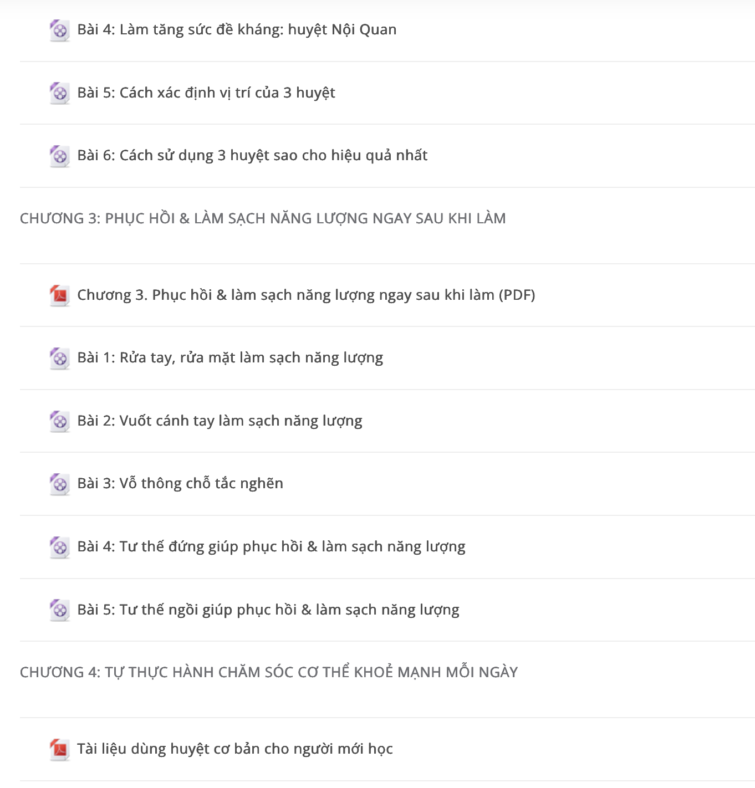The width and height of the screenshot is (755, 788).
Task: Open Bài 2: Vuốt cánh tay làm sạch năng lượng
Action: (x=220, y=421)
